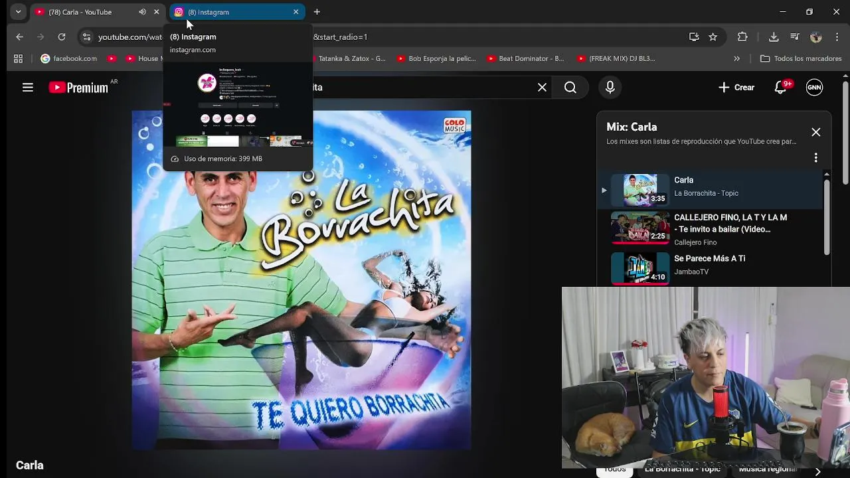Click the instagram.com preview card thumbnail
This screenshot has width=850, height=478.
238,104
